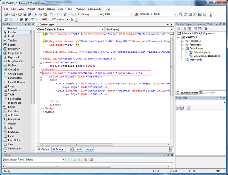Collapse the Standard toolbox group
The width and height of the screenshot is (228, 175).
coord(4,28)
